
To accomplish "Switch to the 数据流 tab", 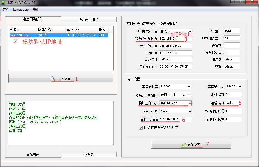I will 88,154.
